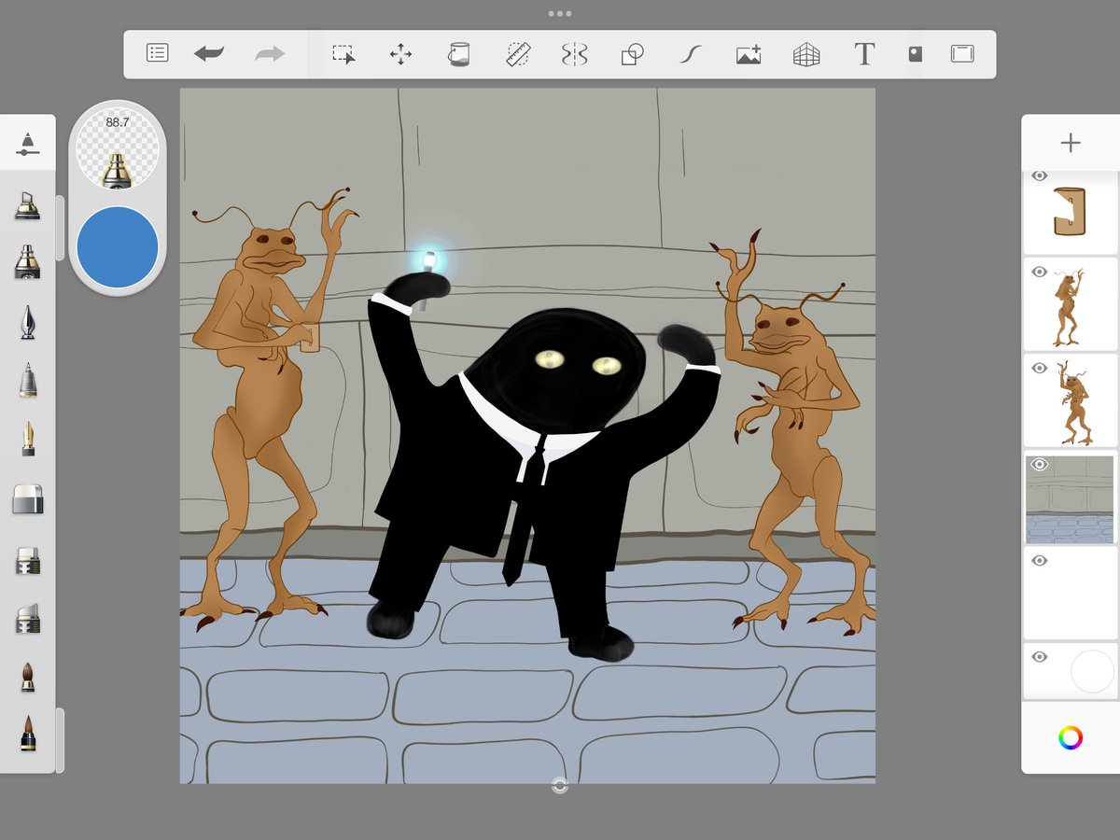
Task: Select the Text tool
Action: tap(864, 54)
